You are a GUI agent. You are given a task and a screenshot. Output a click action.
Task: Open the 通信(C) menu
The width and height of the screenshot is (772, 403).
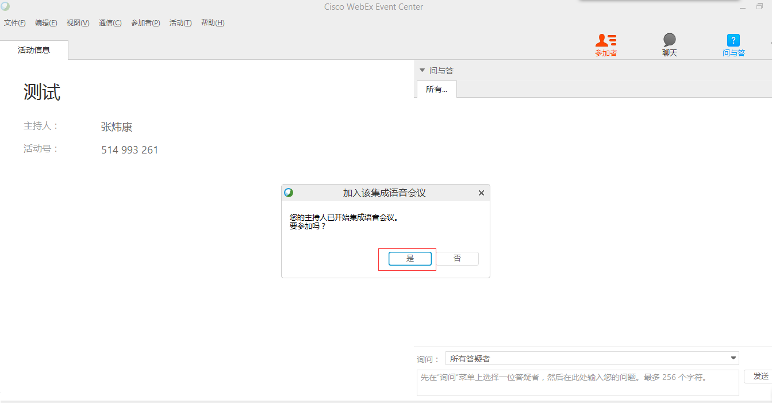pos(110,23)
